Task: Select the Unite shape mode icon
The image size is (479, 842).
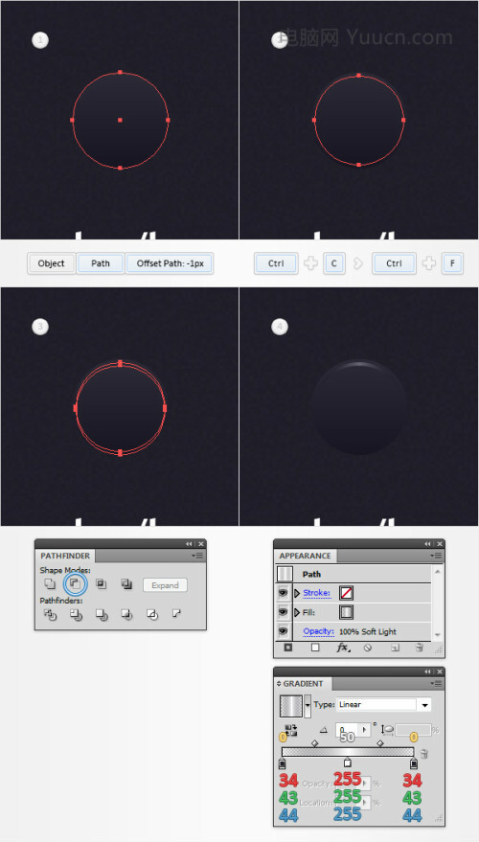Action: (50, 583)
